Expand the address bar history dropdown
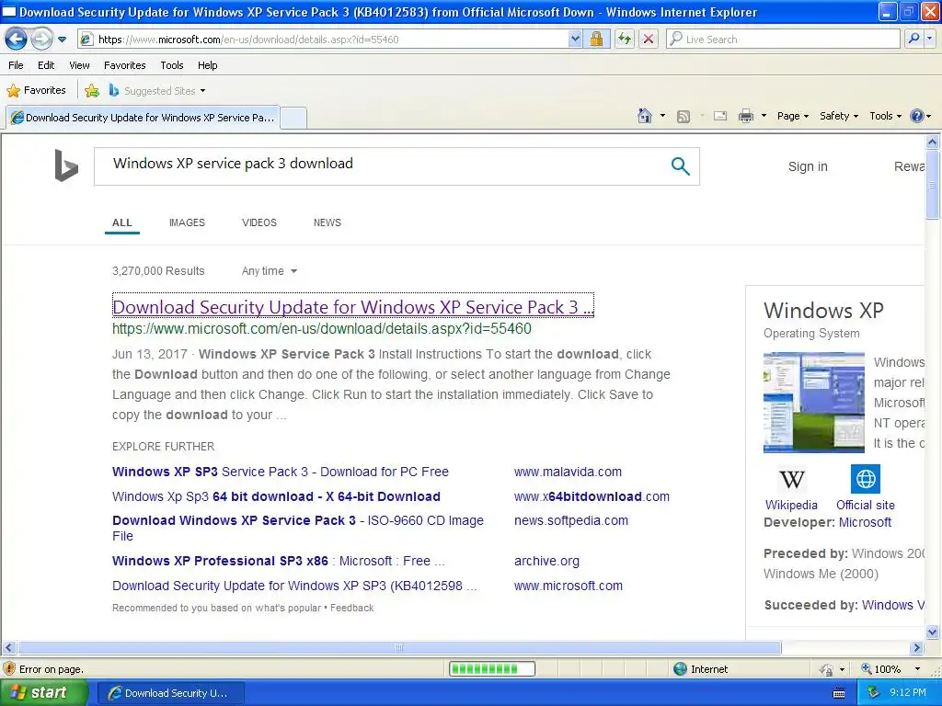 point(575,39)
